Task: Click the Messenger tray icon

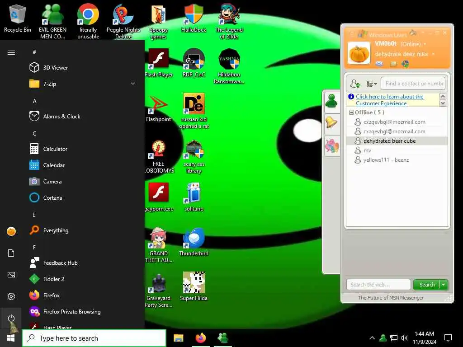Action: (383, 338)
